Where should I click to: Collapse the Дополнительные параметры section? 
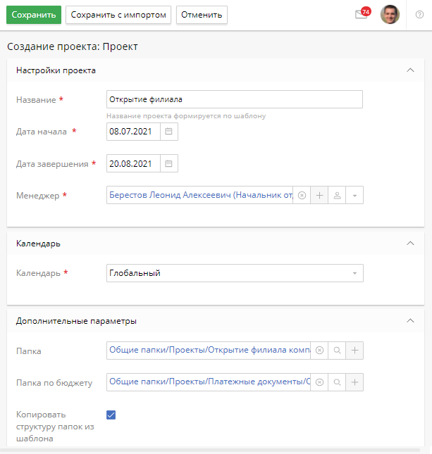(x=411, y=320)
